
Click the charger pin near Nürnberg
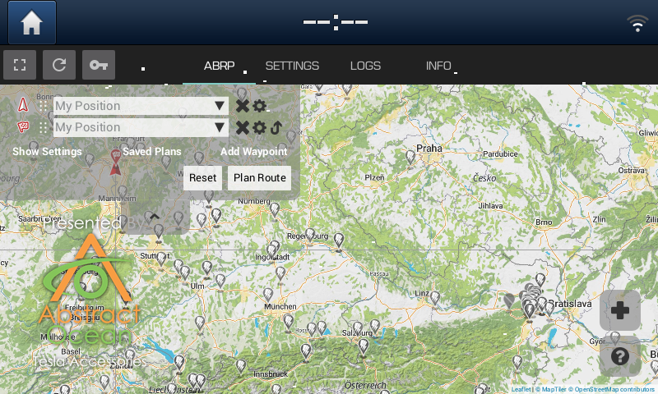click(x=275, y=209)
